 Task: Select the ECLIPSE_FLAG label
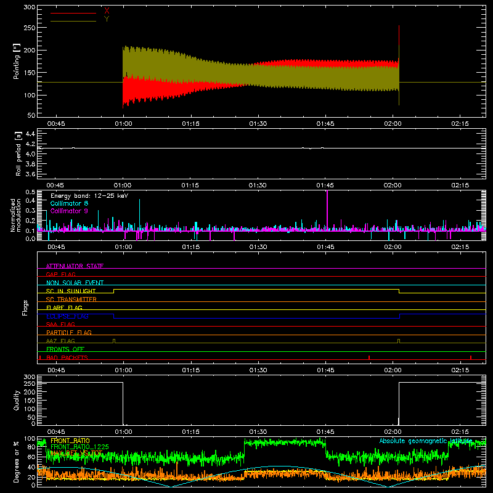coord(67,316)
